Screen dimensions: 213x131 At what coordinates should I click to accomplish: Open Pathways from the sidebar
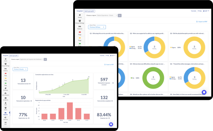click(x=5, y=89)
